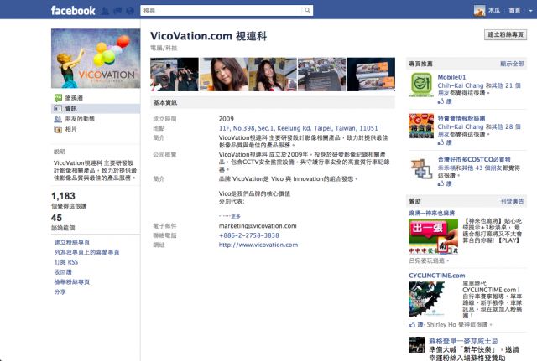Click the VicoVation page profile picture

(x=96, y=59)
